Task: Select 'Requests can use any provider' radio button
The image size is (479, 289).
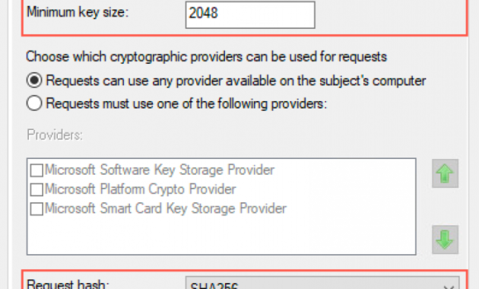Action: coord(34,81)
